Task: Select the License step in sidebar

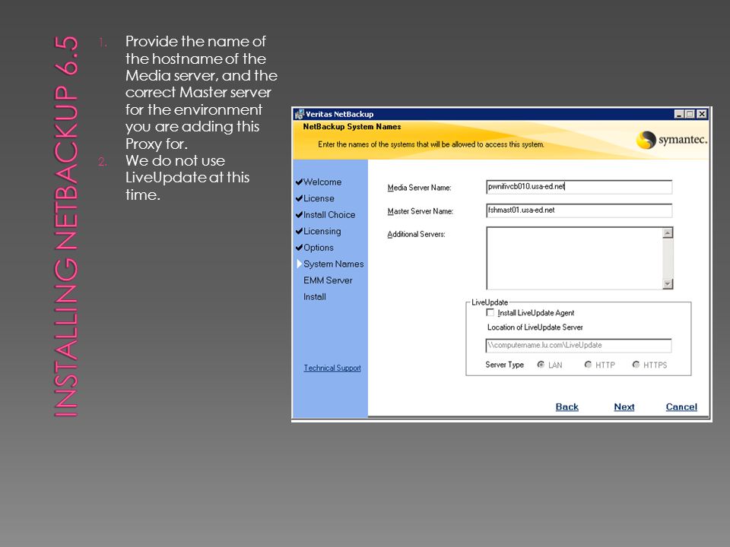Action: 319,198
